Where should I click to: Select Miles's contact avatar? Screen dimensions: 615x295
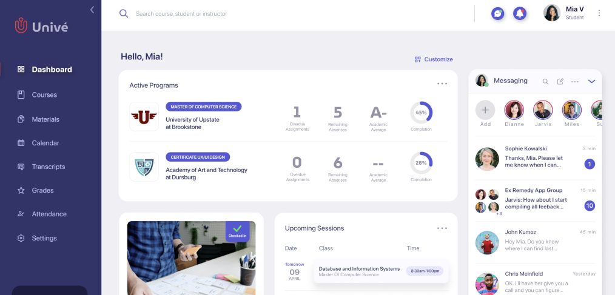tap(572, 110)
